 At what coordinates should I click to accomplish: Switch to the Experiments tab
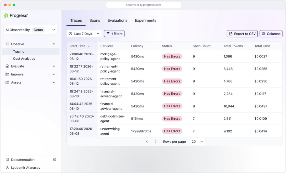coord(146,20)
